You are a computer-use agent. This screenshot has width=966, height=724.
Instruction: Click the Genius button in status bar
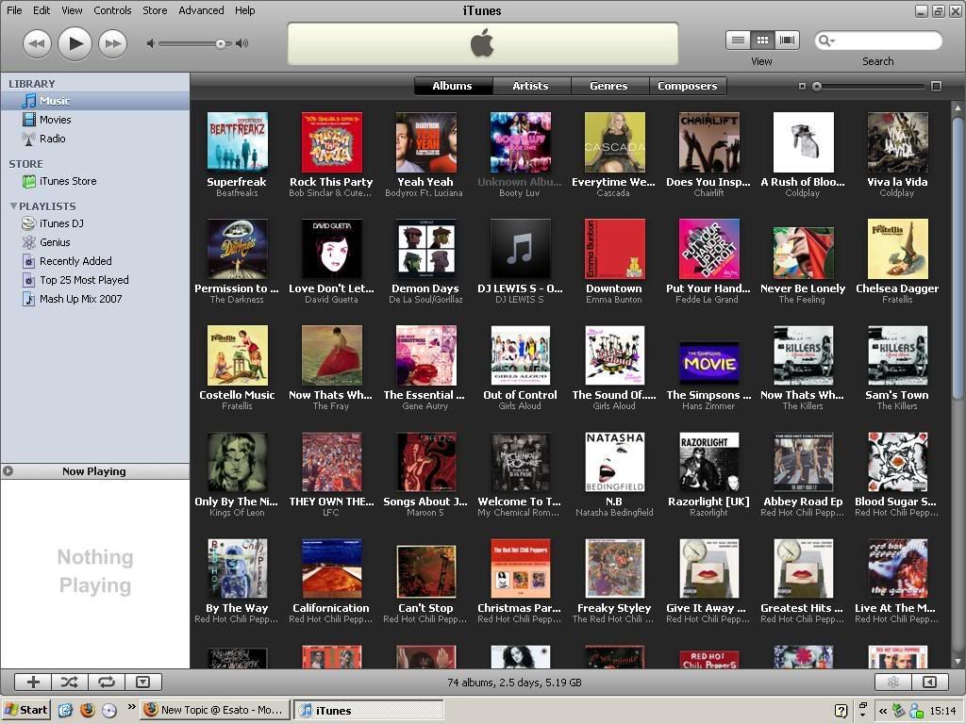pyautogui.click(x=892, y=683)
